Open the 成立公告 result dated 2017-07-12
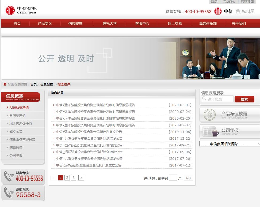This screenshot has width=260, height=207. click(x=89, y=165)
